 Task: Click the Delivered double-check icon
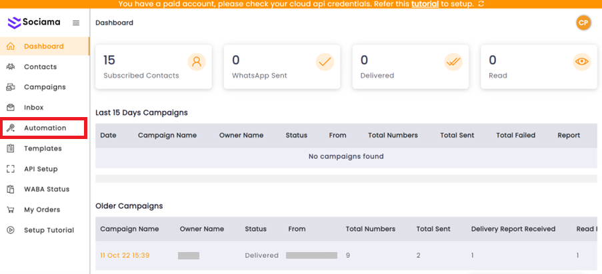pos(453,62)
